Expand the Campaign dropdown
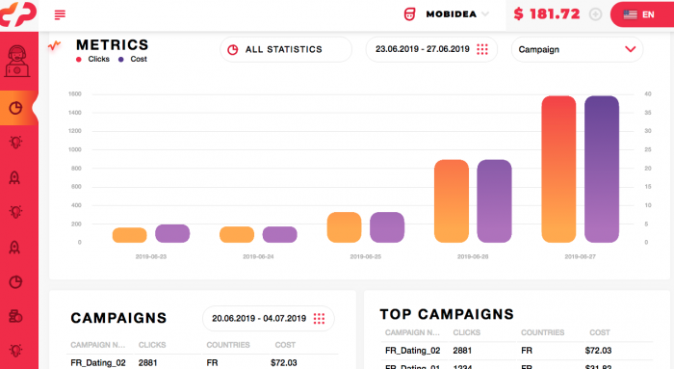Viewport: 674px width, 369px height. 577,49
